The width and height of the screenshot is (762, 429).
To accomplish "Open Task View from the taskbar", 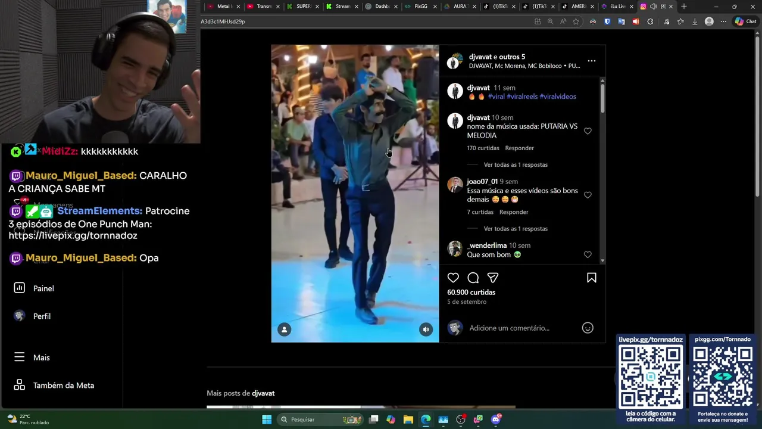I will click(x=373, y=419).
